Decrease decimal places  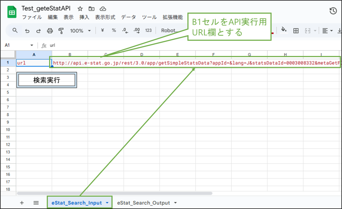click(x=125, y=31)
